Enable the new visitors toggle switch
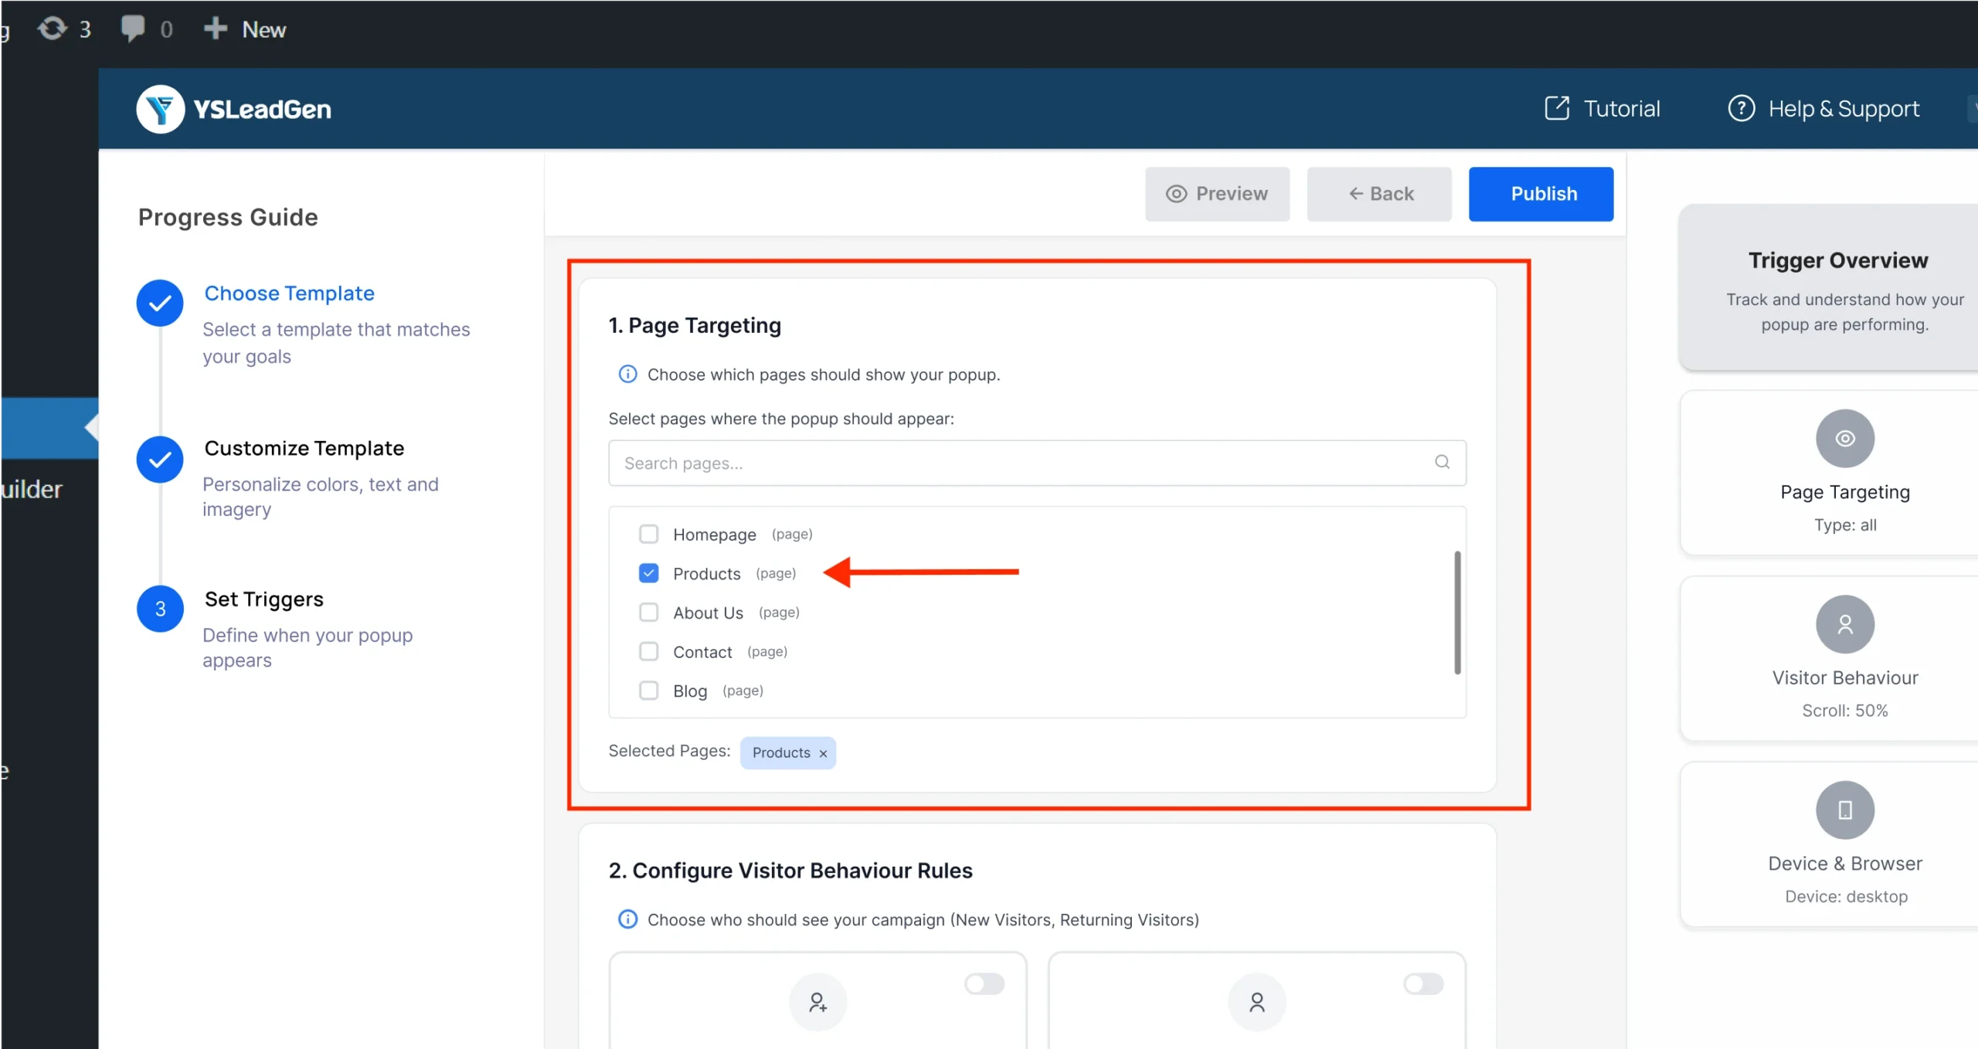Screen dimensions: 1978x1049 984,983
